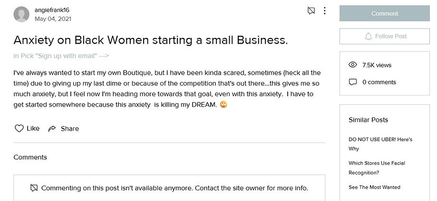The image size is (437, 201).
Task: Open 'Which Stores Use Facial Recognition?' post
Action: (377, 168)
